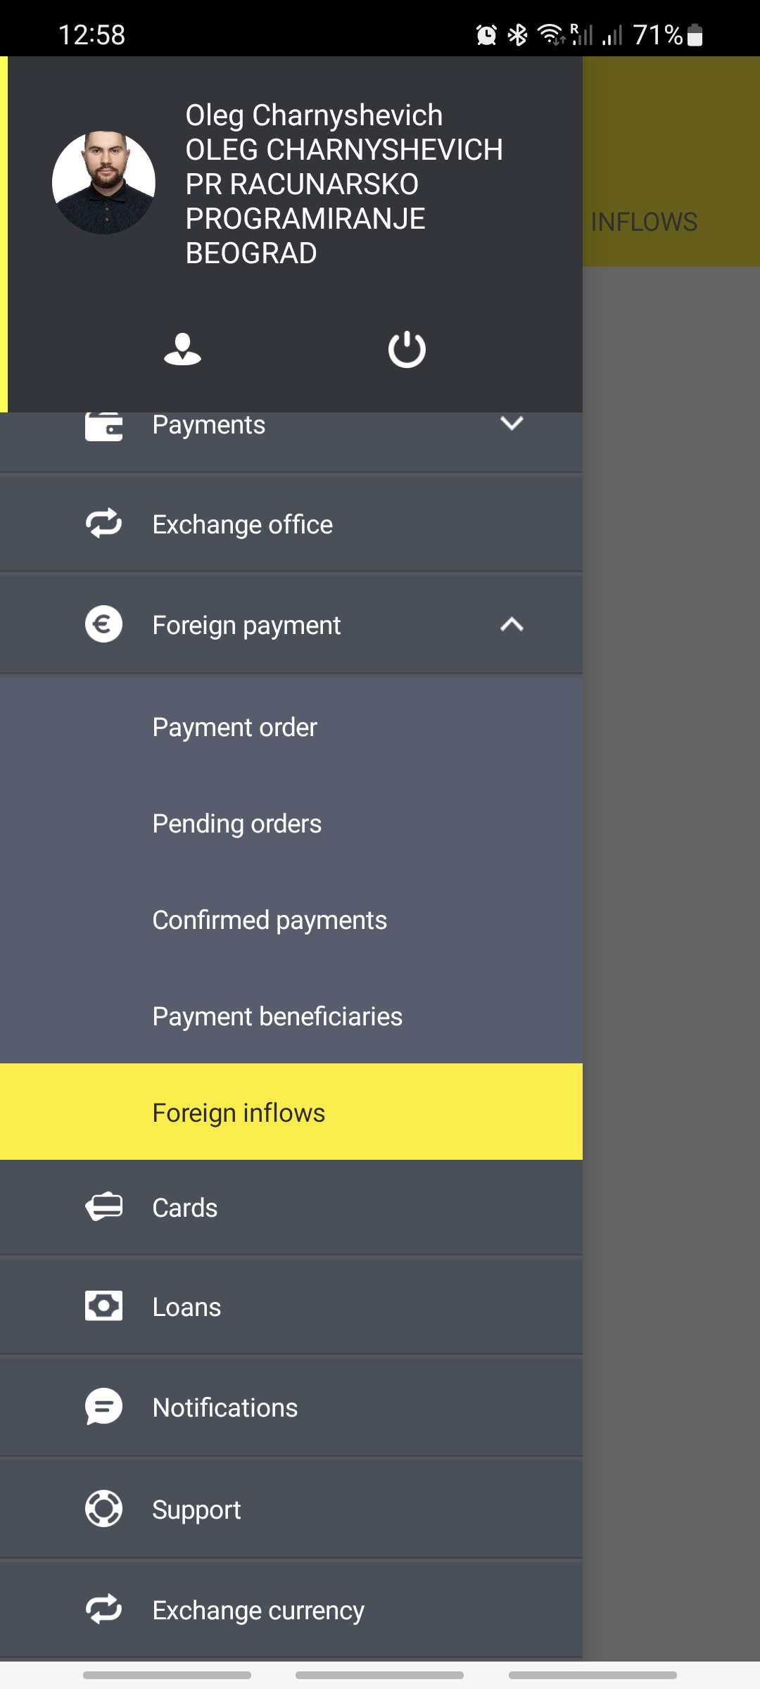Tap the Loans banknote icon
760x1689 pixels.
coord(103,1306)
